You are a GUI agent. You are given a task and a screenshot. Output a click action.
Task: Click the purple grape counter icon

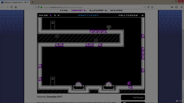coord(51,15)
